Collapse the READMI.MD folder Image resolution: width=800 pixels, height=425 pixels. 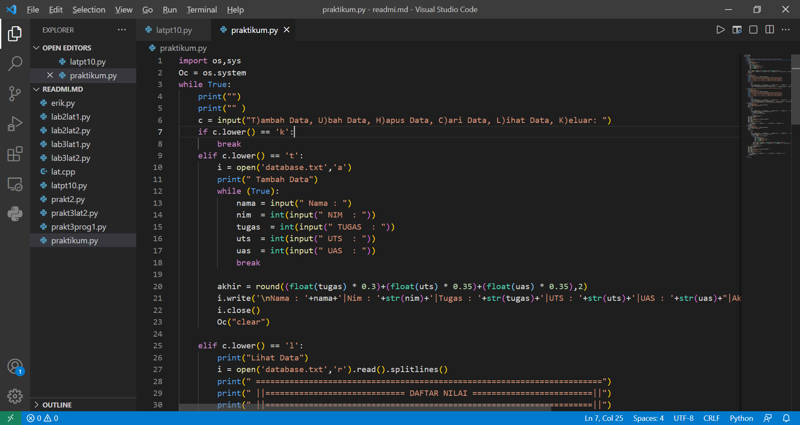[x=37, y=89]
